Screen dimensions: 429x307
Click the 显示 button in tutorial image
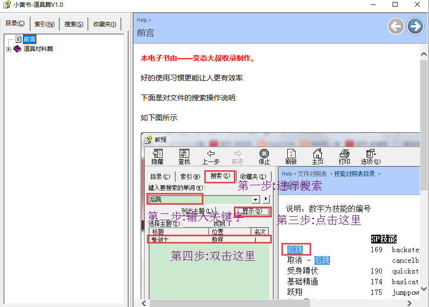pyautogui.click(x=252, y=211)
